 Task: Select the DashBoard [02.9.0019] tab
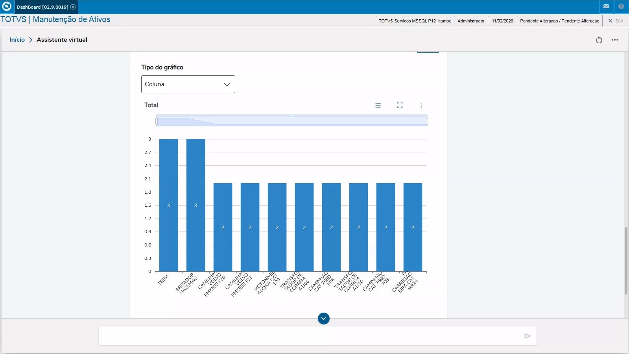[42, 7]
